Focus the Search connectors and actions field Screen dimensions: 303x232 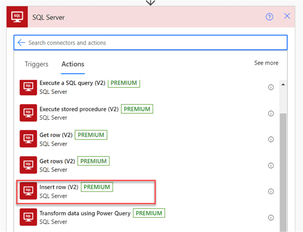point(150,42)
